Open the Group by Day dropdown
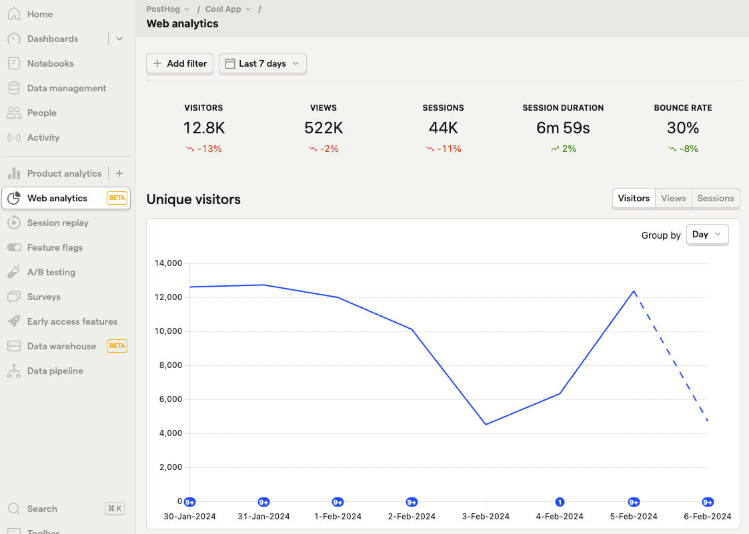The height and width of the screenshot is (534, 749). click(x=707, y=235)
